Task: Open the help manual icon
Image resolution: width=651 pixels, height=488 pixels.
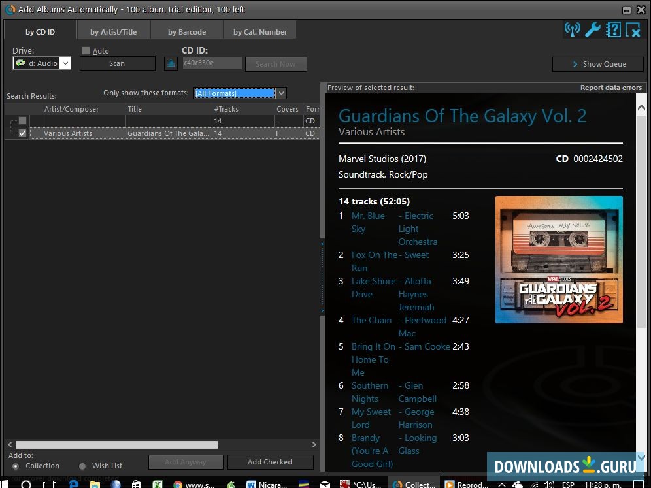Action: 612,29
